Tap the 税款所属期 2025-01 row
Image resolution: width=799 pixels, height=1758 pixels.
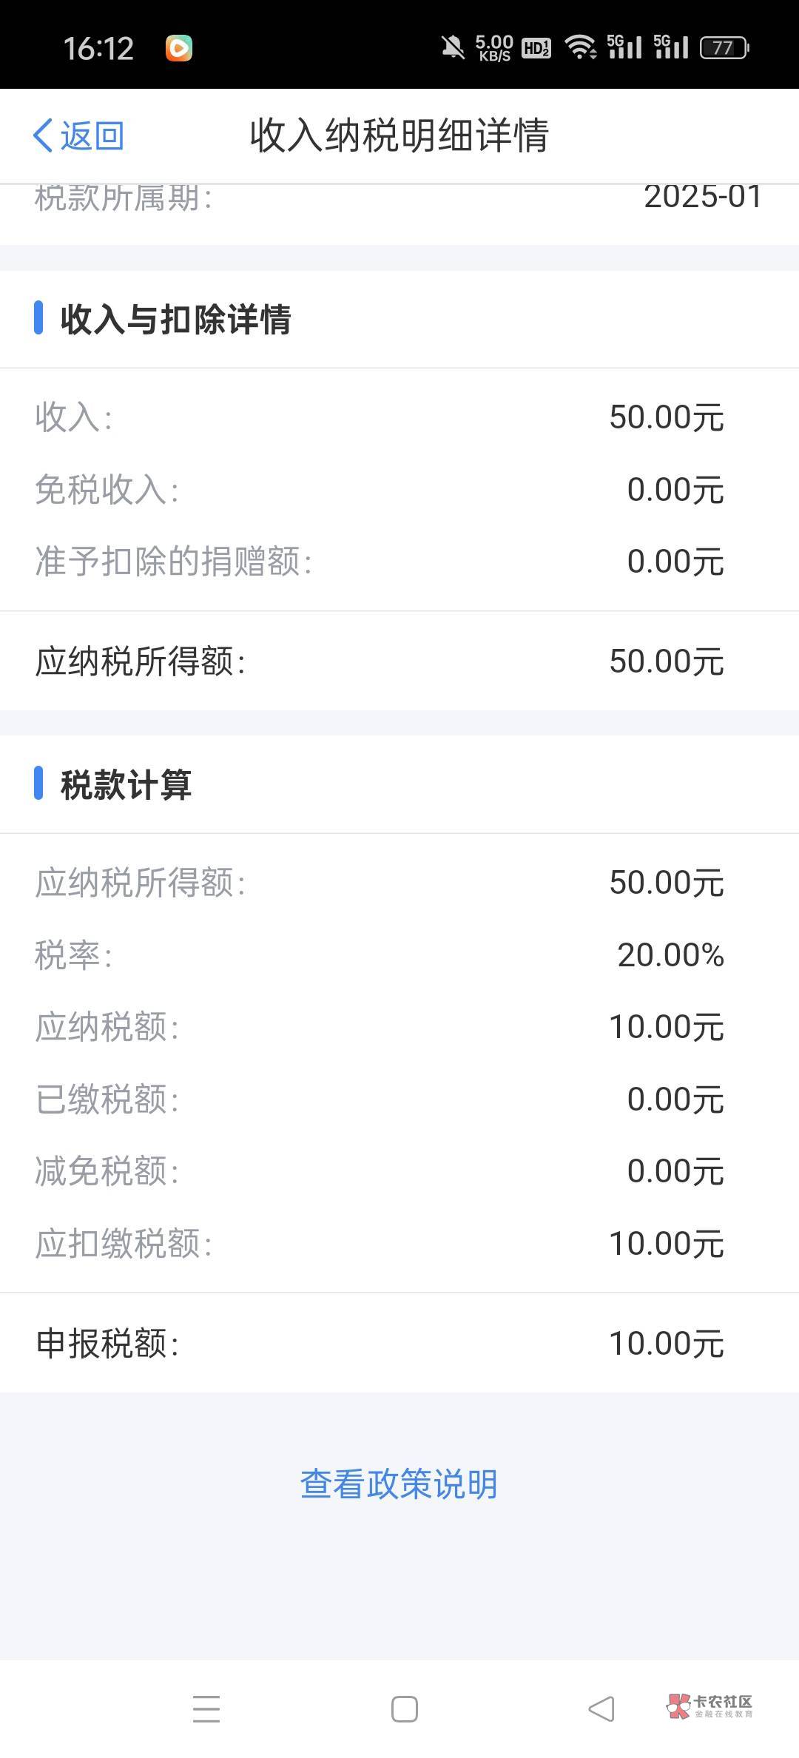click(399, 198)
